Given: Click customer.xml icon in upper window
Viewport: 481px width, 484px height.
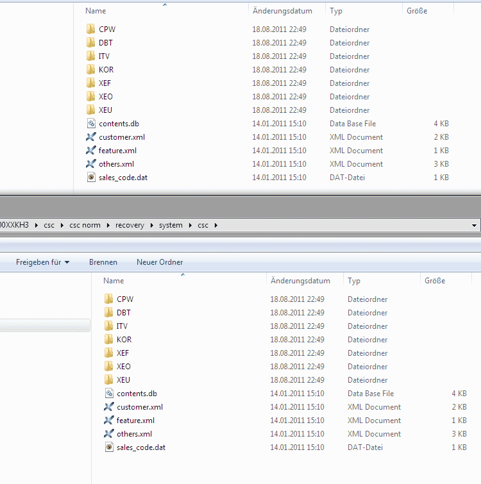Looking at the screenshot, I should [x=91, y=137].
